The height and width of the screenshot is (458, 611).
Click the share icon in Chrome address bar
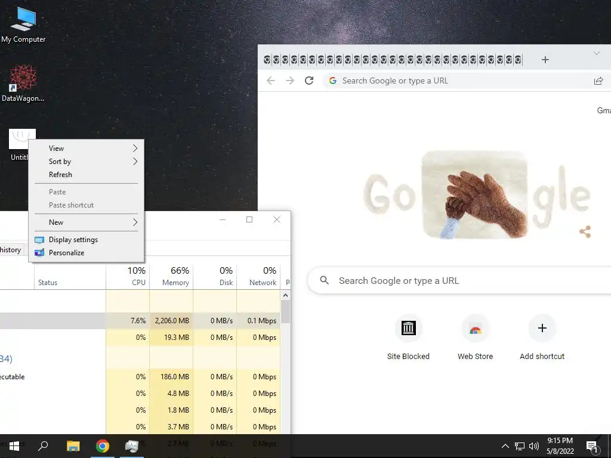pos(598,81)
